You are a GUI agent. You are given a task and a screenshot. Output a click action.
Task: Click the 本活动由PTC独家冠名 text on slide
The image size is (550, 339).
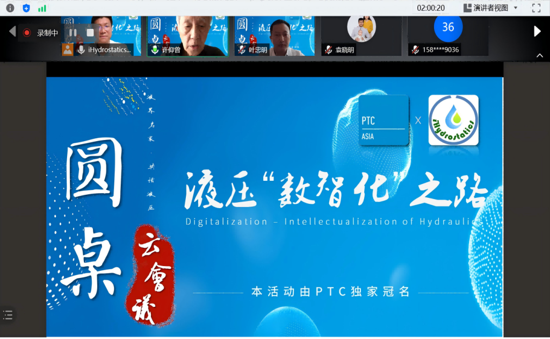click(x=331, y=291)
